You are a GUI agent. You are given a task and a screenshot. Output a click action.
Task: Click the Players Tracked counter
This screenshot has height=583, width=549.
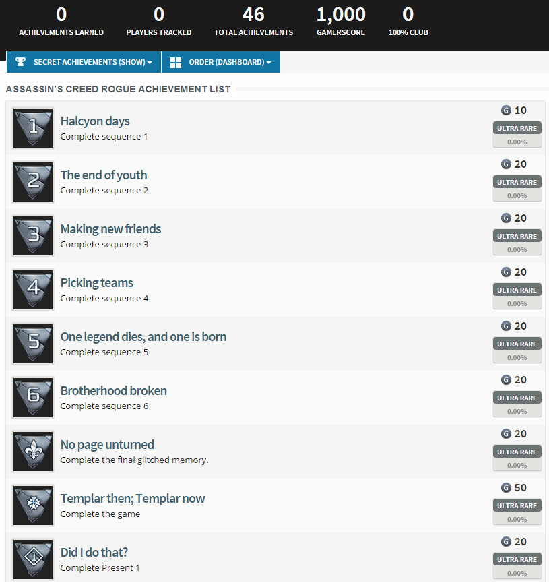click(x=159, y=21)
